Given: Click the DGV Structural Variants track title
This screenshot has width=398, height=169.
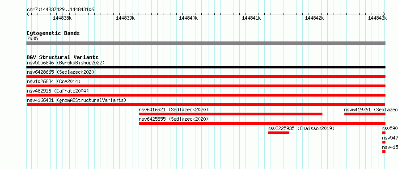Looking at the screenshot, I should coord(63,57).
